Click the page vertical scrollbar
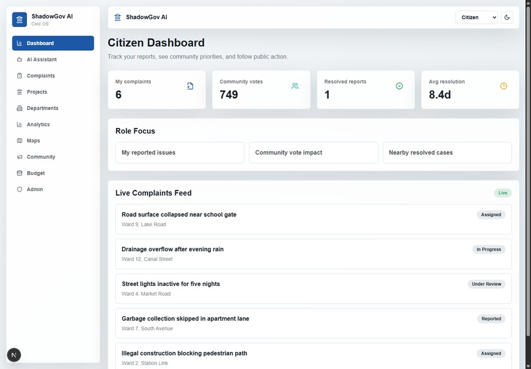 tap(528, 169)
